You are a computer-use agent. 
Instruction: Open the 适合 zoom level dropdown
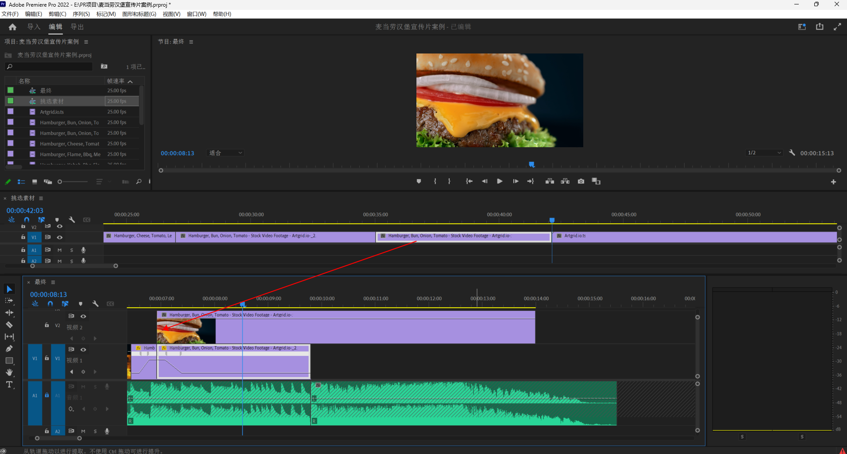(x=226, y=153)
